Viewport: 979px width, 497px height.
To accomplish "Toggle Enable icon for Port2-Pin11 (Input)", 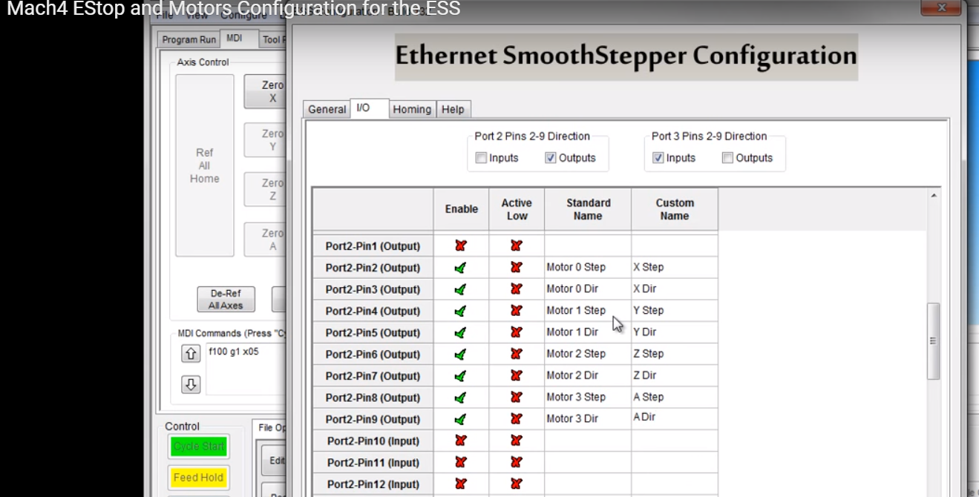I will click(x=461, y=462).
